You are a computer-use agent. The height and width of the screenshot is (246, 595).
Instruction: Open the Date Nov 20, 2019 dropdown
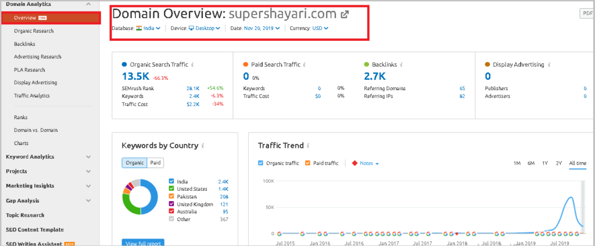click(262, 28)
